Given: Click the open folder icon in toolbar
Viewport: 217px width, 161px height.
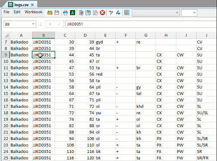Looking at the screenshot, I should pyautogui.click(x=50, y=13).
